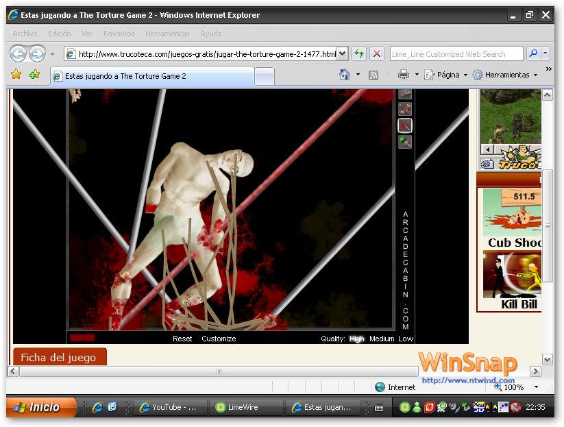Click the red eye-shaped tray icon
The height and width of the screenshot is (427, 564).
(429, 407)
